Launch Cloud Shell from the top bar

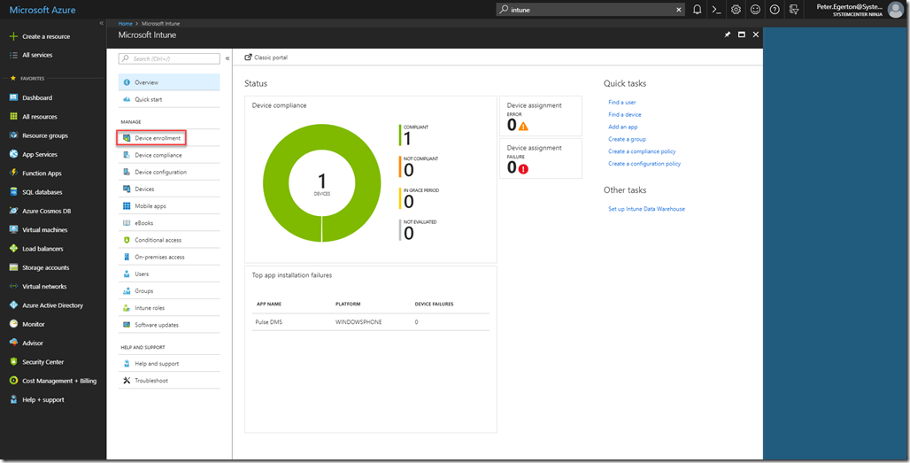pos(716,10)
